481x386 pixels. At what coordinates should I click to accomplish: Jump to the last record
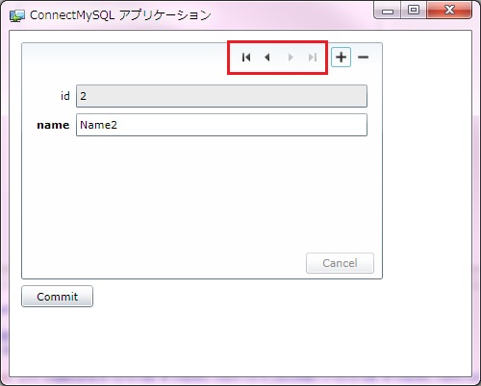313,58
